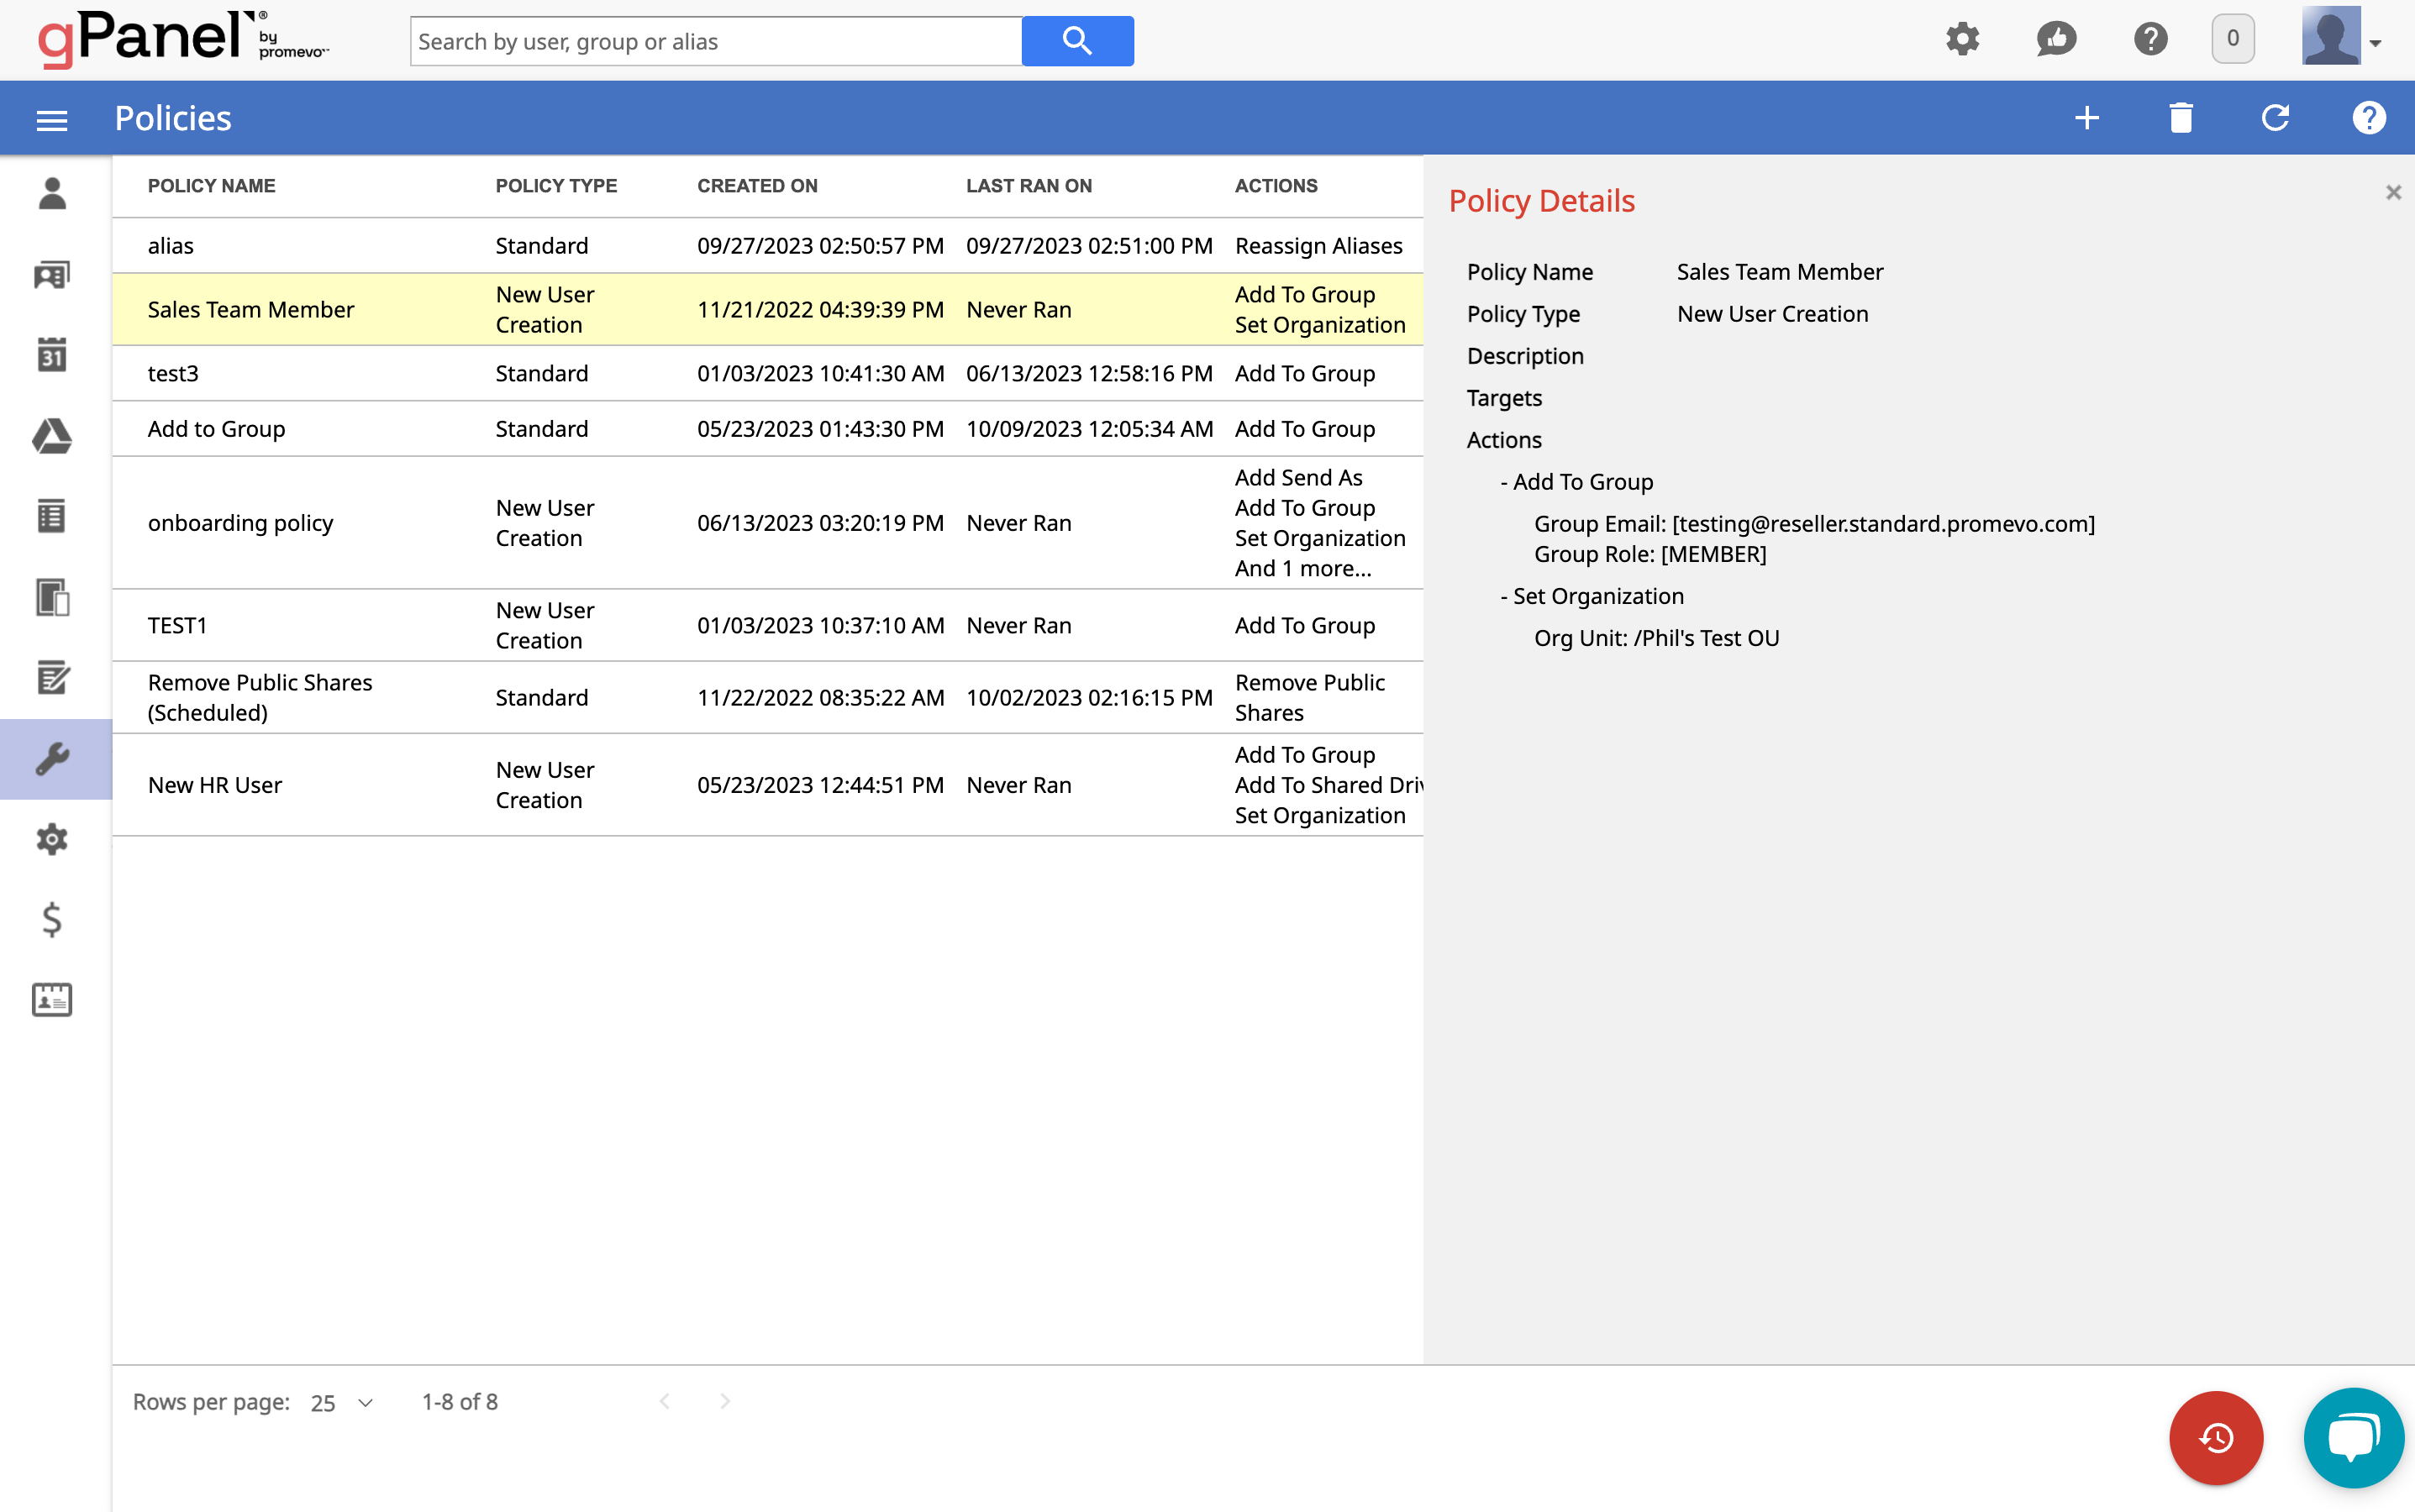Open the chat support bubble
The image size is (2415, 1512).
click(x=2352, y=1437)
